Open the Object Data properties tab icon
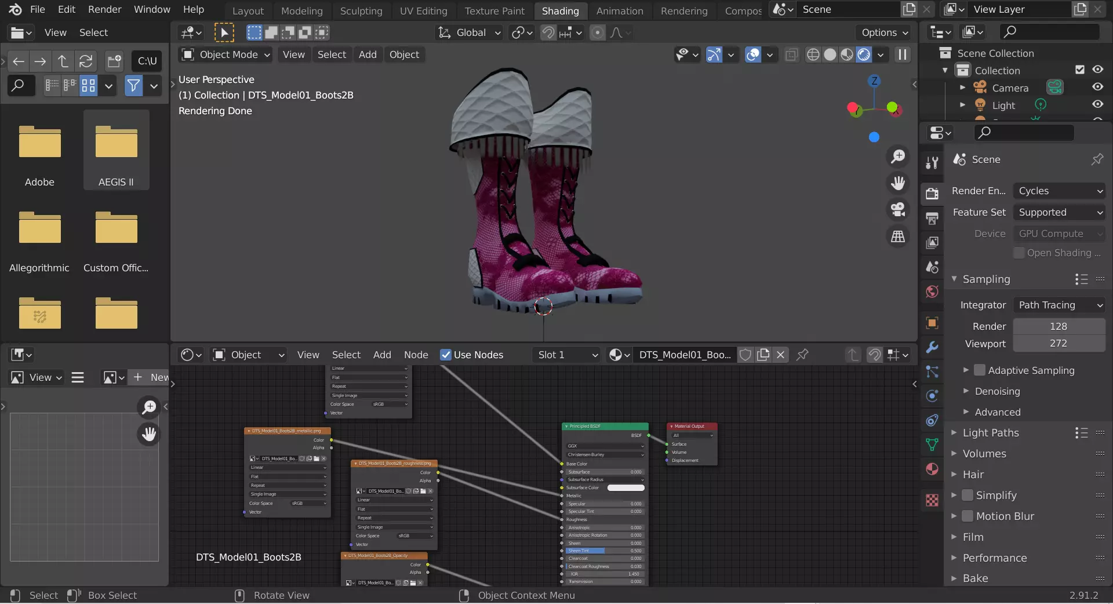This screenshot has height=604, width=1113. (x=932, y=445)
